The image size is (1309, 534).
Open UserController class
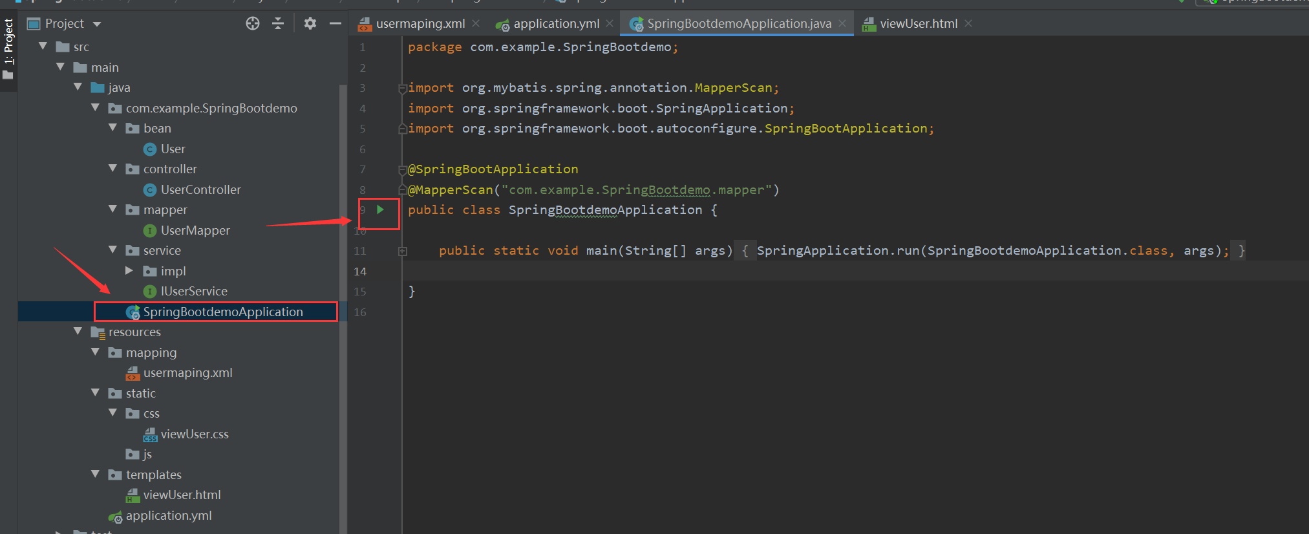tap(200, 189)
